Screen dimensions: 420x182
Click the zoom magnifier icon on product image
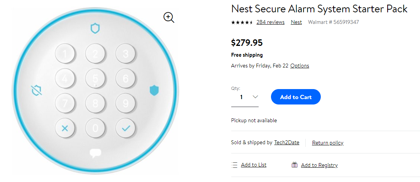pos(169,17)
